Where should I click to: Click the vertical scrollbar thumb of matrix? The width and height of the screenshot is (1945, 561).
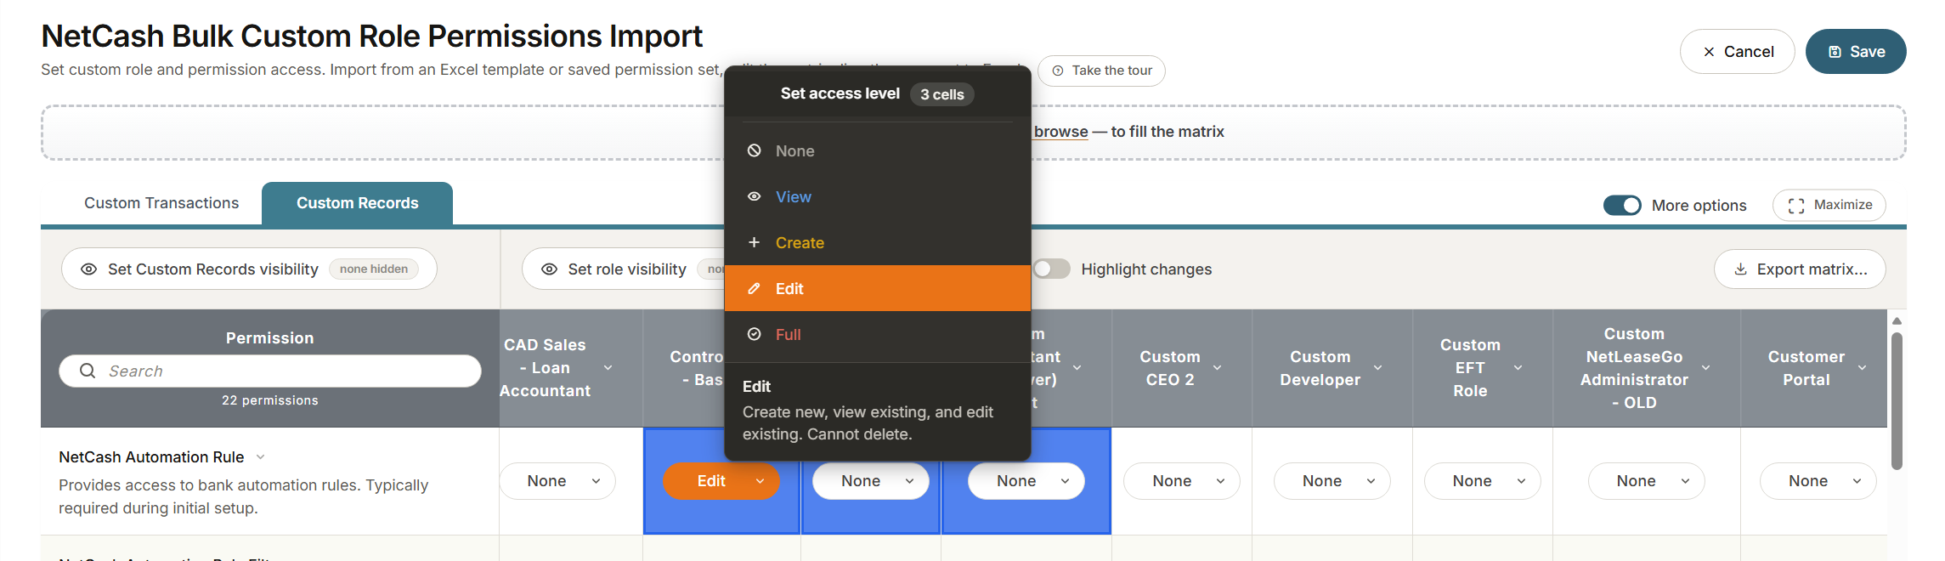(x=1897, y=400)
